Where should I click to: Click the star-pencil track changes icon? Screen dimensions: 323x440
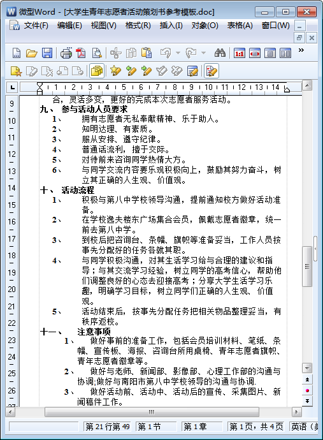115,71
